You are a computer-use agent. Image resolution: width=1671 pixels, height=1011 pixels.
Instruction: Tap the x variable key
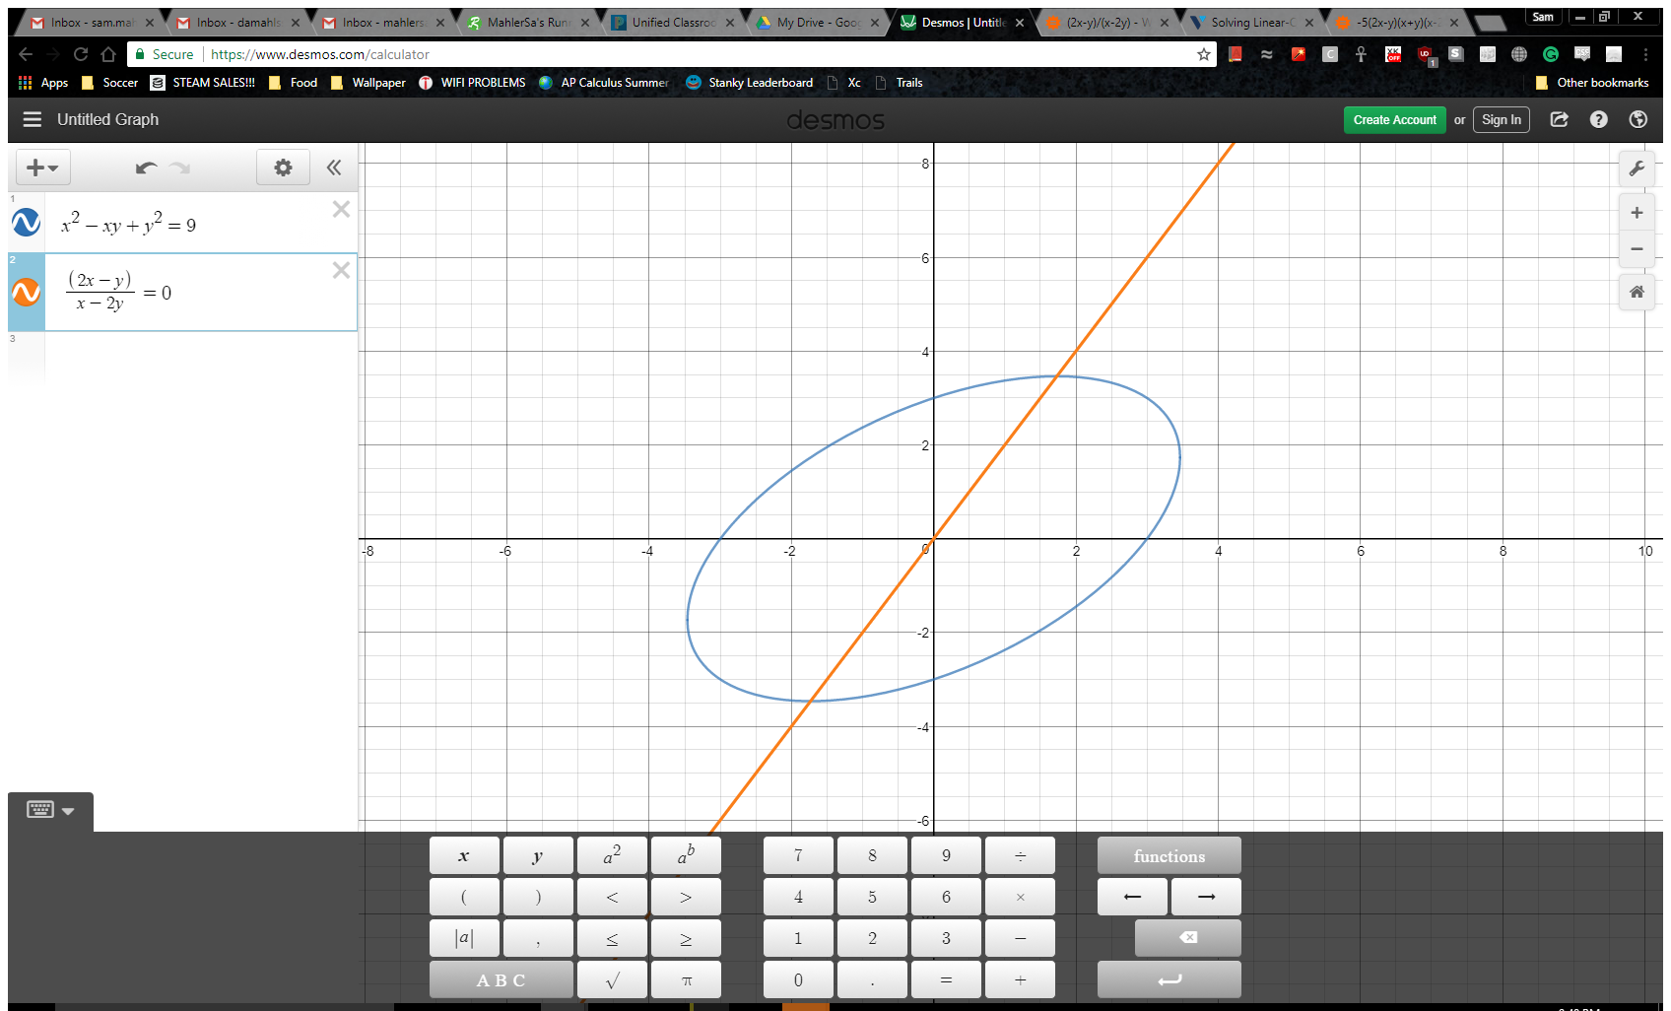(464, 856)
